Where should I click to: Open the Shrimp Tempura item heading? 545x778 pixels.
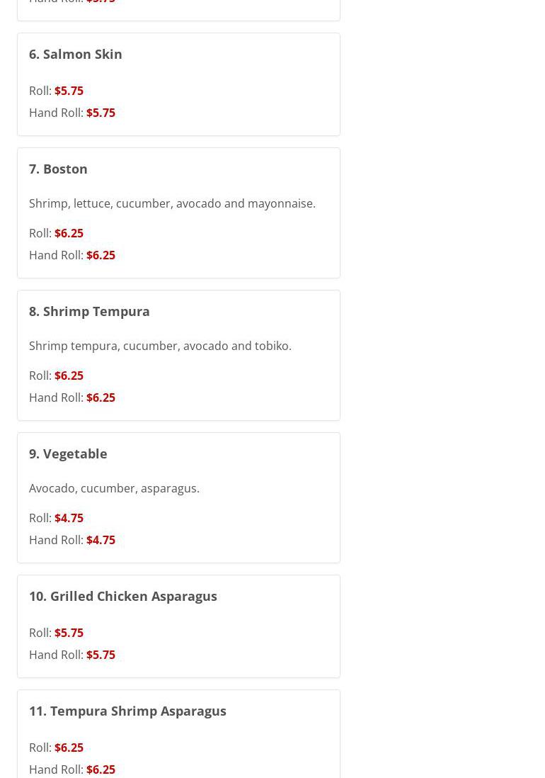pos(89,311)
